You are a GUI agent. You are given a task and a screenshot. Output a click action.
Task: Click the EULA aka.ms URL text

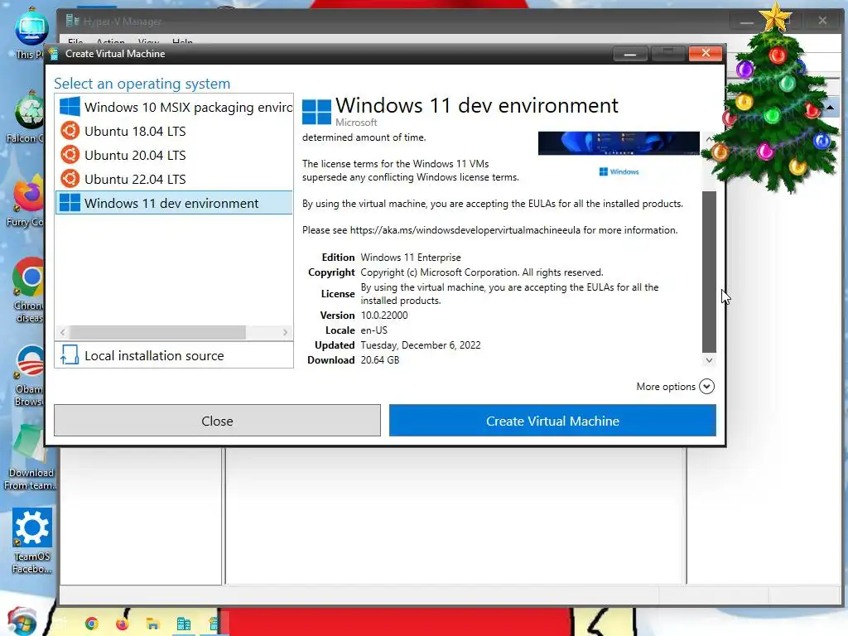pyautogui.click(x=465, y=230)
